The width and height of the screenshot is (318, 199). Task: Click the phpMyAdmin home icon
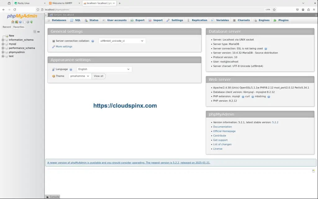pyautogui.click(x=13, y=22)
